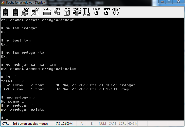Click the IPS speed readout
The image size is (185, 127).
point(64,124)
